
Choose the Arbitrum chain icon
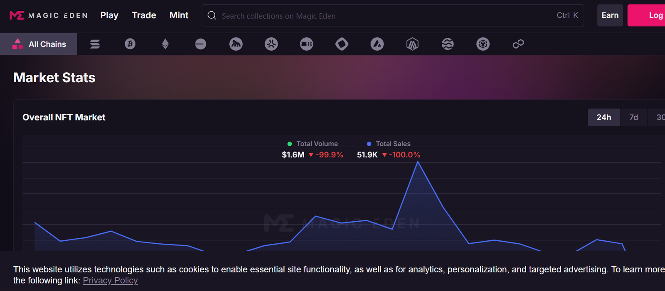click(x=412, y=44)
